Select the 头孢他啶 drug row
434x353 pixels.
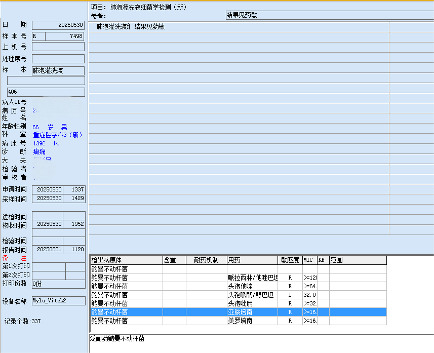pos(252,286)
